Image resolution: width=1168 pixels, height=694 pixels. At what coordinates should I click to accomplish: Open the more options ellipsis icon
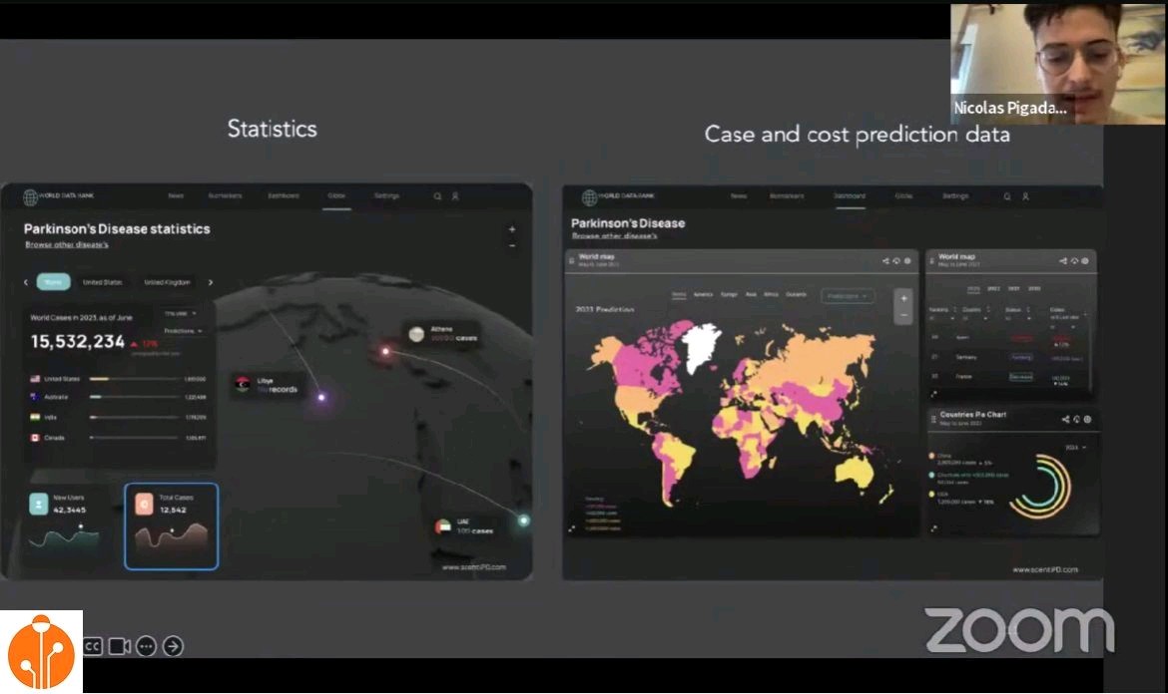tap(146, 646)
